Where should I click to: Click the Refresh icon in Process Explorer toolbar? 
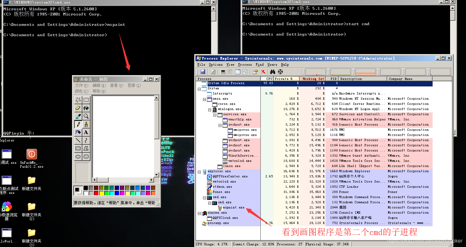(x=213, y=72)
